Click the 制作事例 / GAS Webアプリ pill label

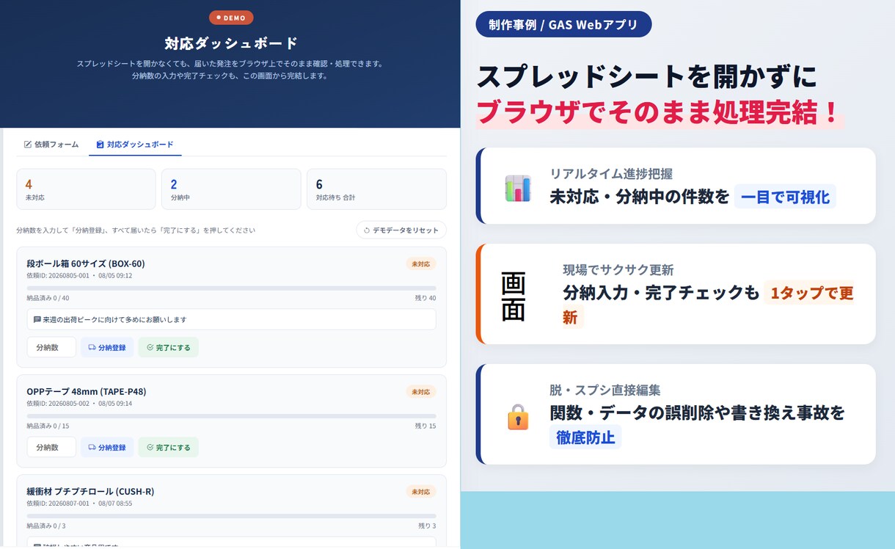click(563, 24)
